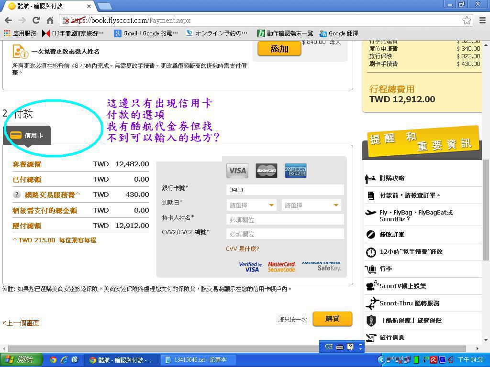Click the browser forward arrow
Screen dimensions: 490x367
(22, 21)
